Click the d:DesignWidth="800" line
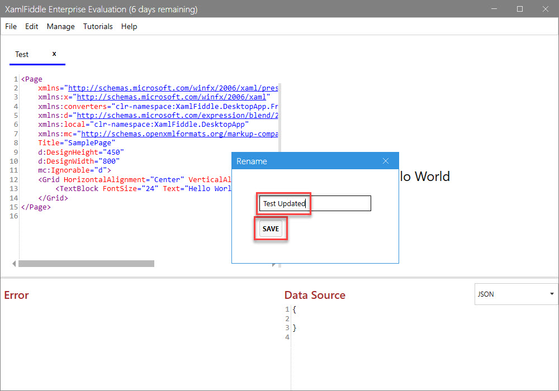 coord(79,161)
